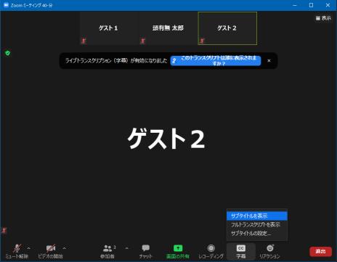337x262 pixels.
Task: Choose フルトランスクリプトを表示 menu item
Action: tap(257, 224)
